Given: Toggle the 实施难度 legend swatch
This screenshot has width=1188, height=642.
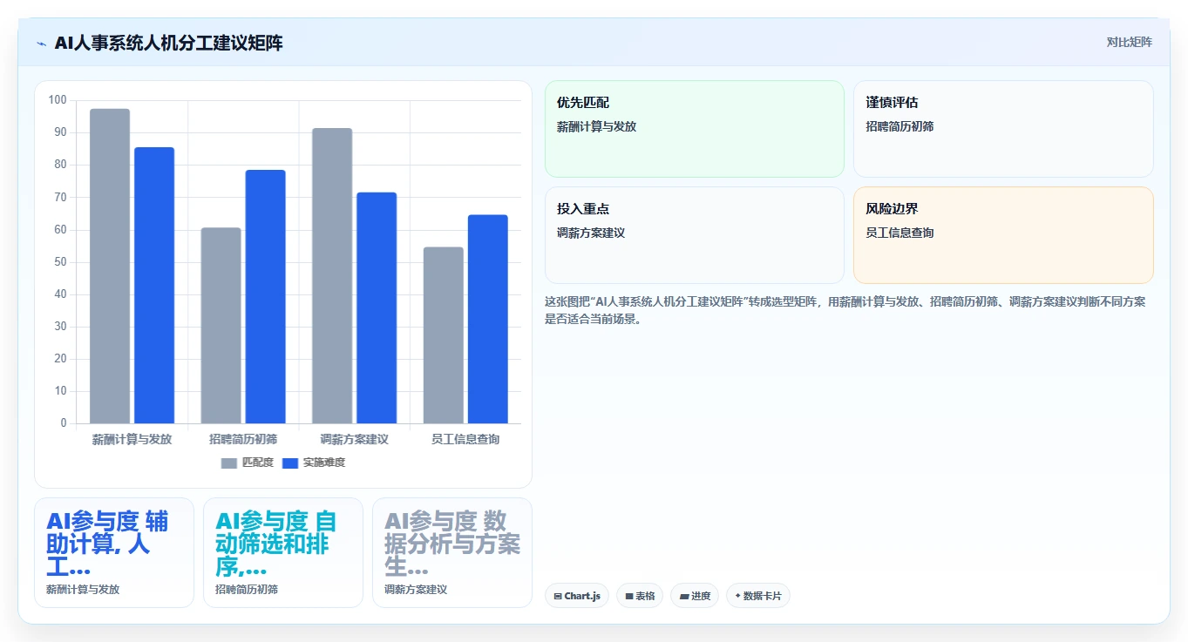Looking at the screenshot, I should (290, 463).
